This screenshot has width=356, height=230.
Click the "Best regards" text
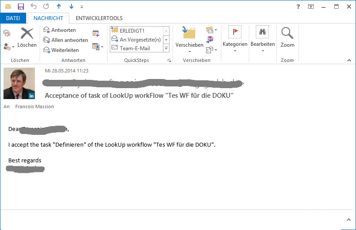[25, 160]
